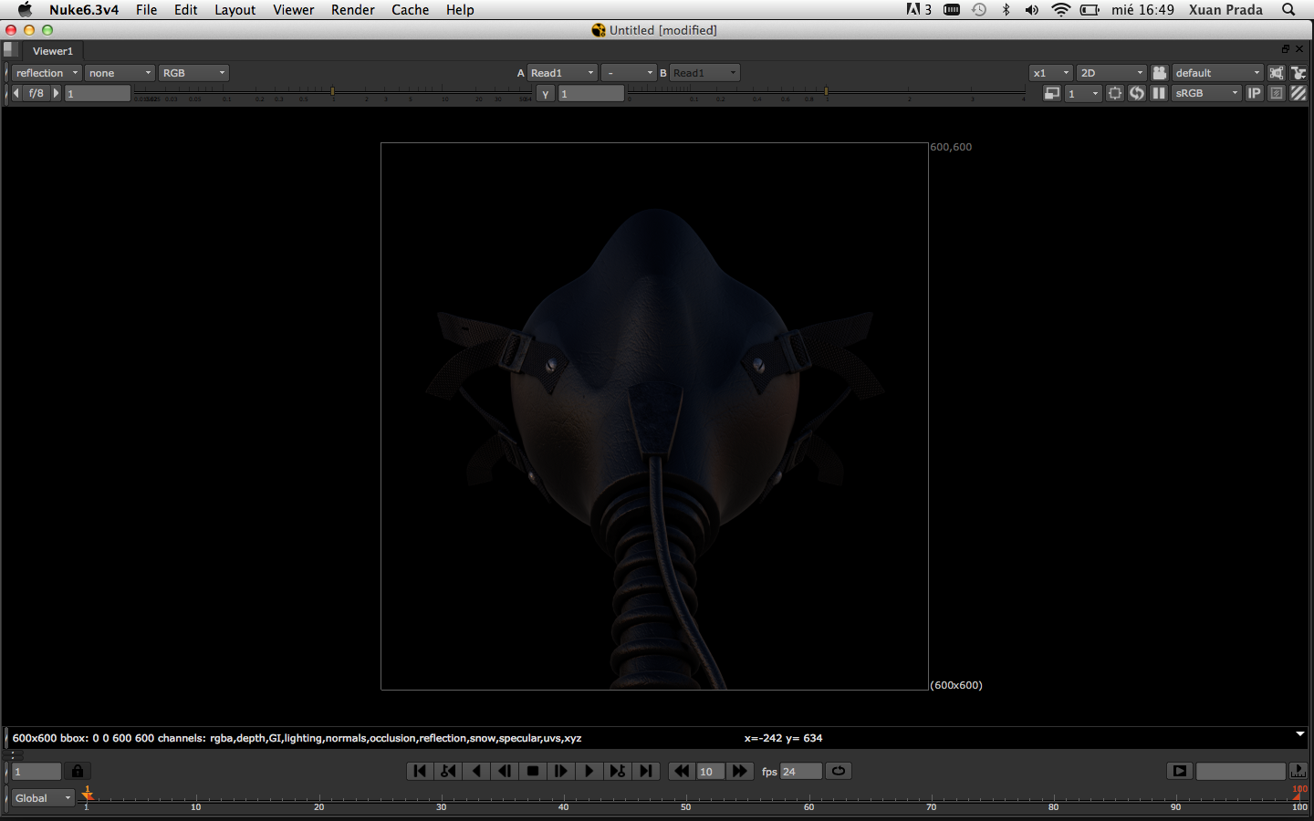Open the File menu

(x=146, y=10)
